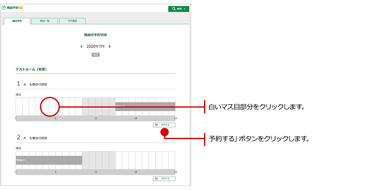
Task: Click light gray slot near 12 on day 2
Action: [98, 160]
